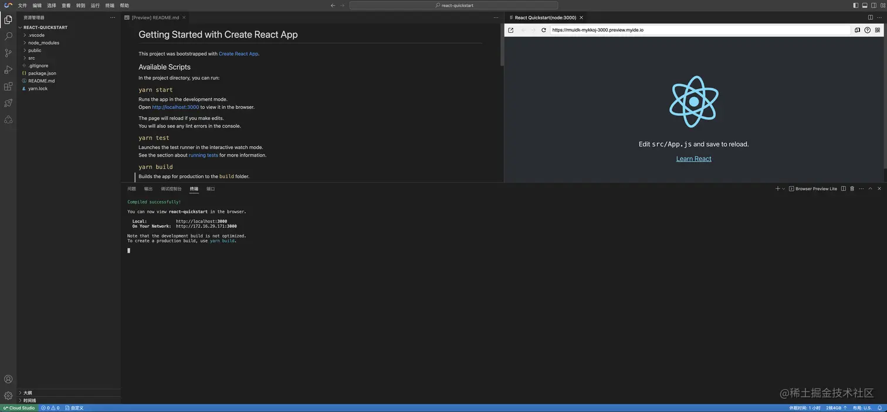Switch to the 端口 panel tab
This screenshot has height=412, width=887.
click(x=211, y=189)
